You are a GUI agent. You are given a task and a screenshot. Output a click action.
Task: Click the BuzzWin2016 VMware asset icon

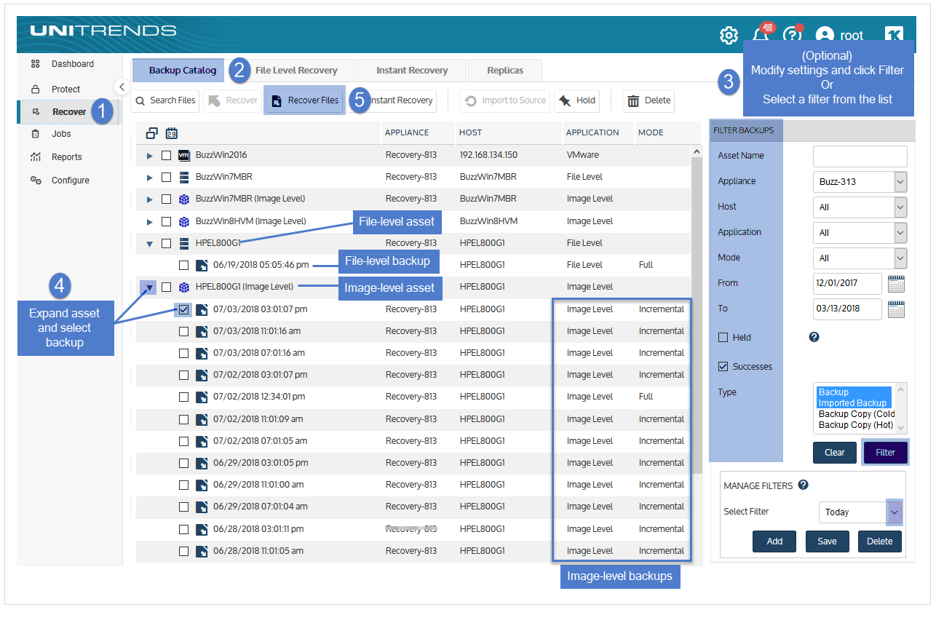(x=184, y=155)
